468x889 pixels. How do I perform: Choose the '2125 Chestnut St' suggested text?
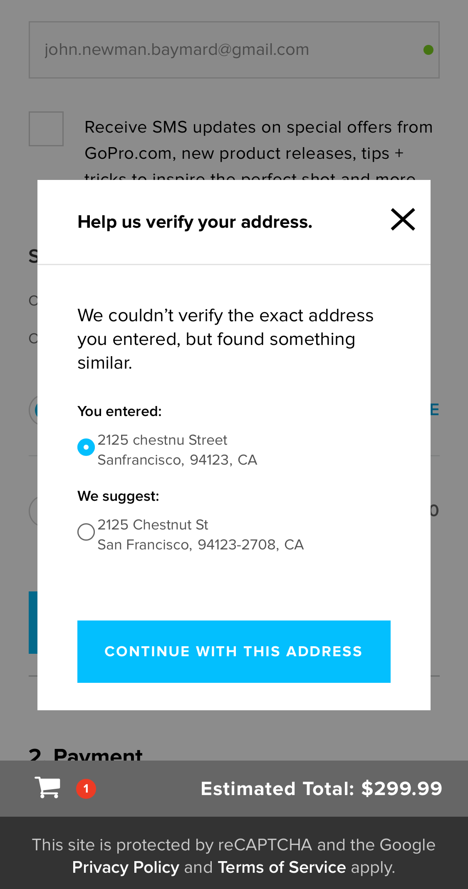coord(153,525)
